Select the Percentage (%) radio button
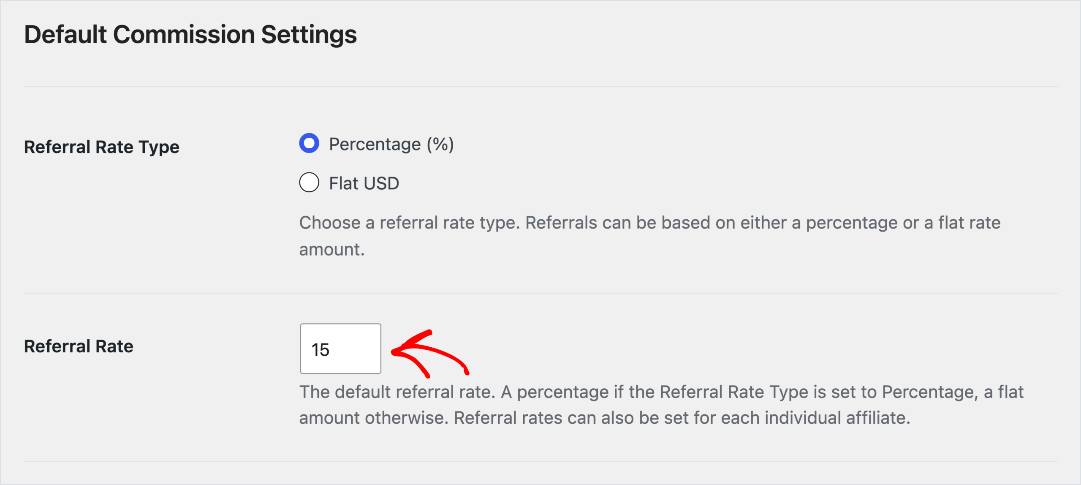Viewport: 1081px width, 485px height. click(309, 143)
